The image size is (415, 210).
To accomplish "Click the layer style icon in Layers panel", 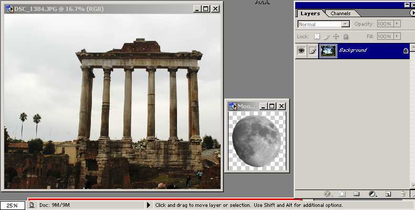I will coord(327,194).
